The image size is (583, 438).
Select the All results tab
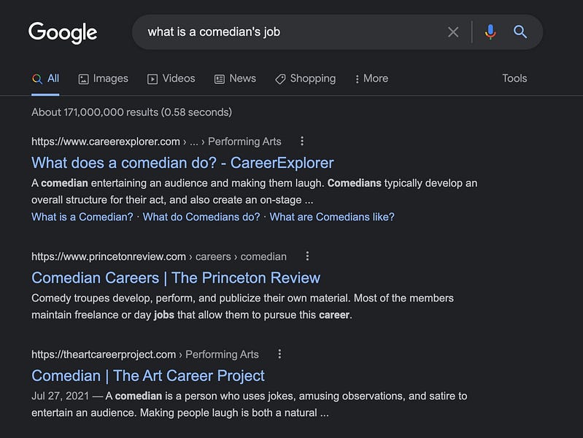click(x=45, y=79)
